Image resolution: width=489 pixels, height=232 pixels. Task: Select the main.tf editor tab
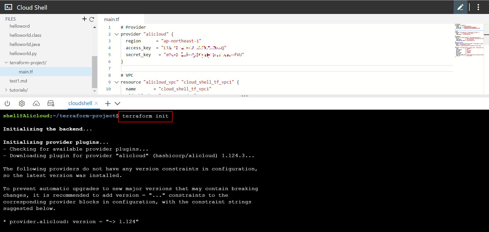click(112, 19)
